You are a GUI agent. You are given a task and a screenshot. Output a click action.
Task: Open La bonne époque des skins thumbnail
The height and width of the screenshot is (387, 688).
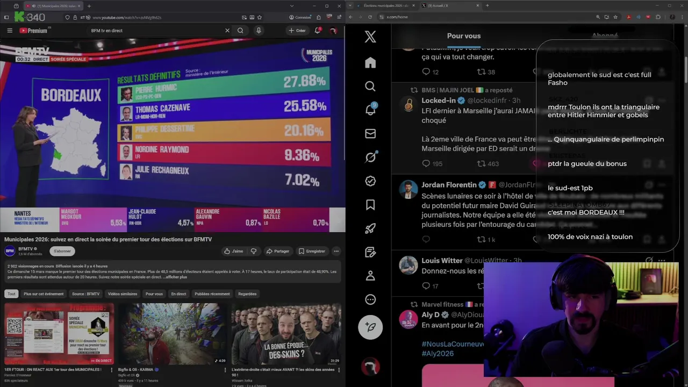coord(286,334)
